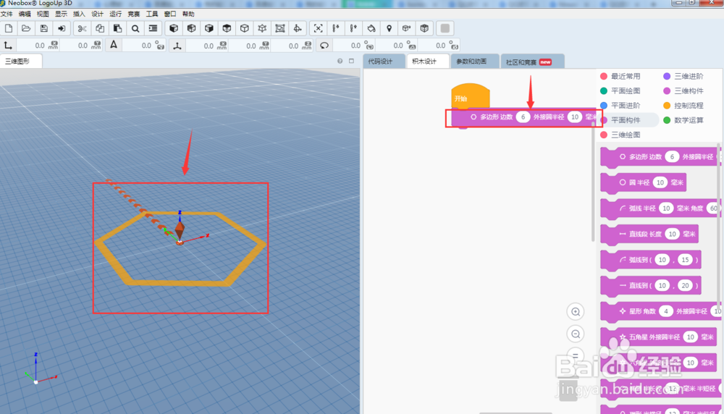This screenshot has width=724, height=414.
Task: Pick the 直线段 长度 block from palette
Action: tap(649, 234)
